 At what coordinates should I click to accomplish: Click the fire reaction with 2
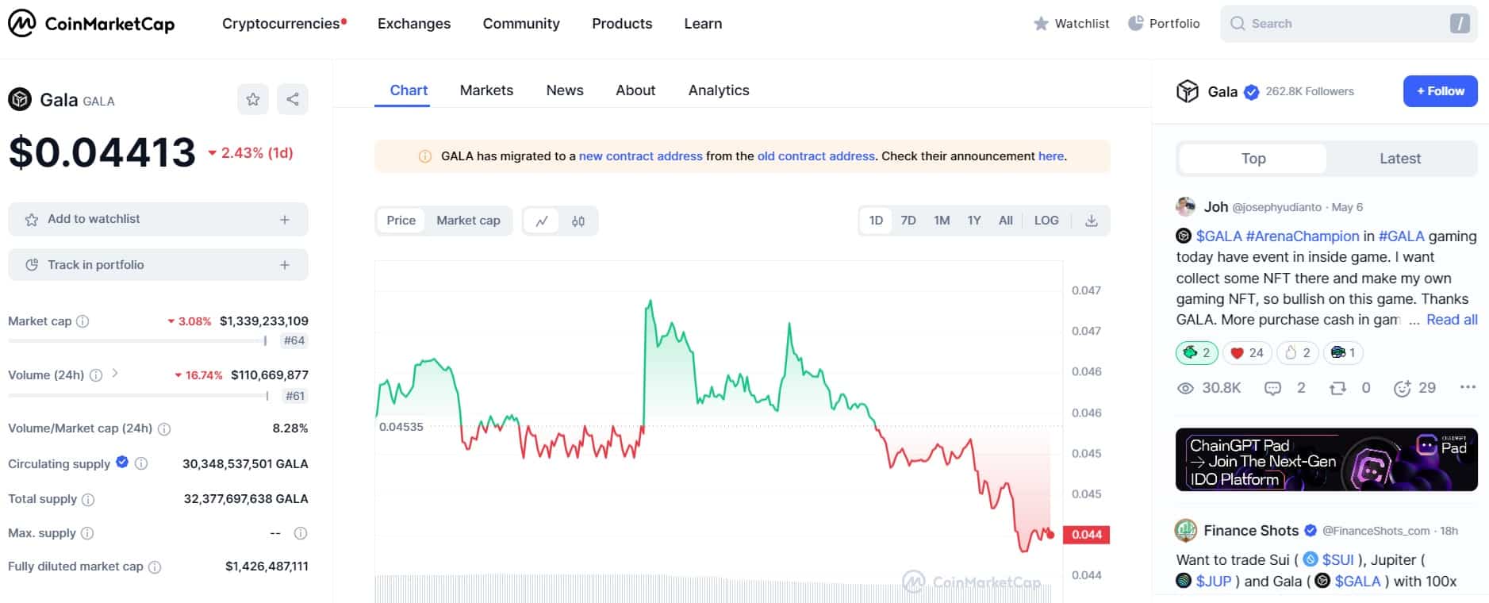pyautogui.click(x=1297, y=353)
